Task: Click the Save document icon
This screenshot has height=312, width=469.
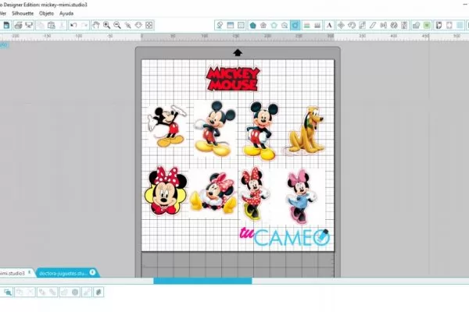Action: pos(6,26)
